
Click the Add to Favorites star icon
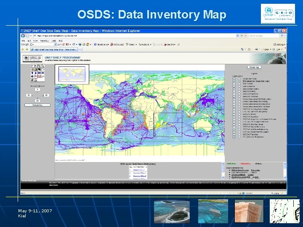point(27,49)
